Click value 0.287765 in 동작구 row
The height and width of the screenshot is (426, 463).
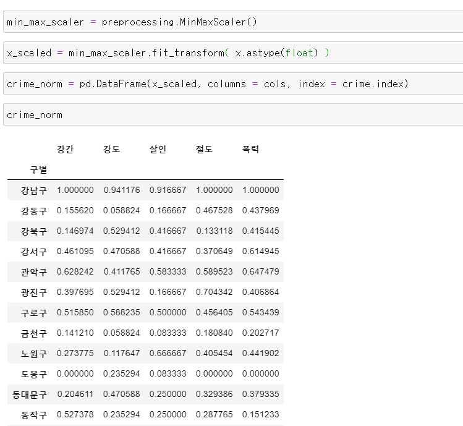point(215,414)
